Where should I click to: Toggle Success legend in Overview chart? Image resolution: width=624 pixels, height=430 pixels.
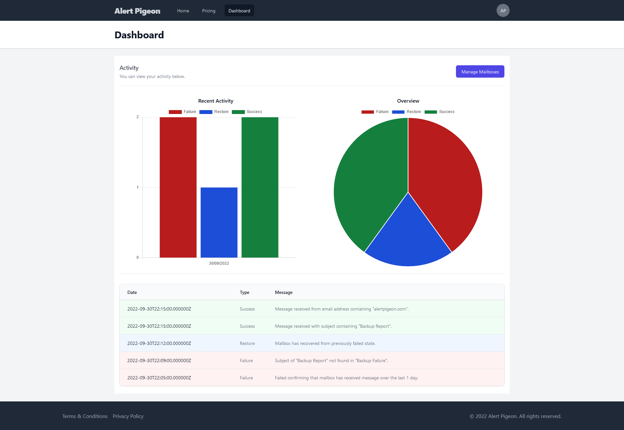(439, 112)
